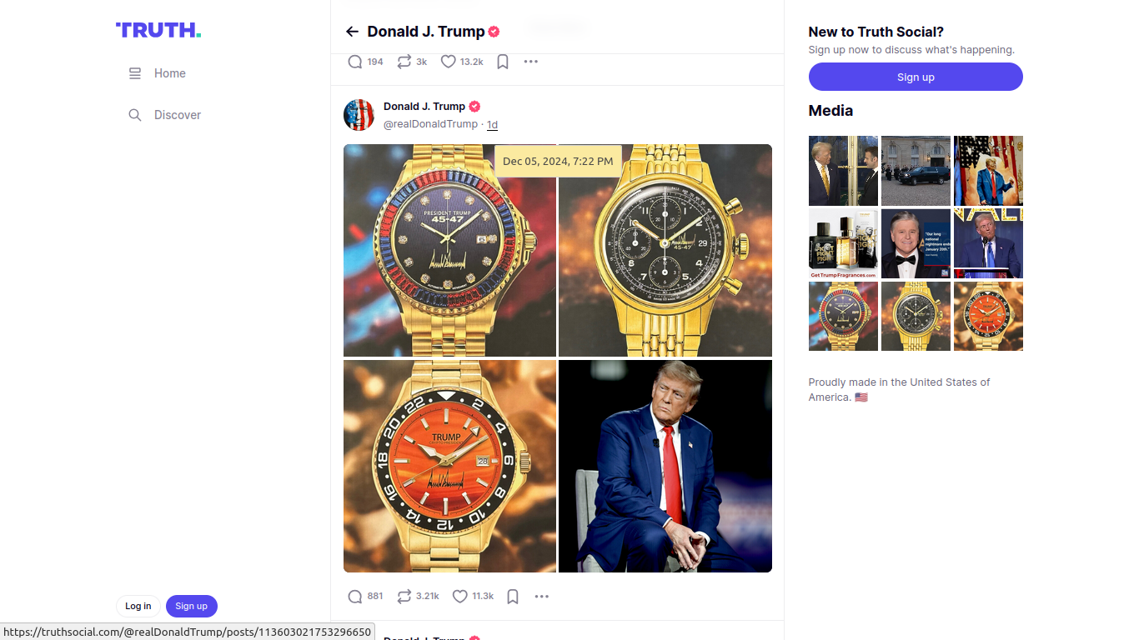This screenshot has height=640, width=1139.
Task: Open the Trump Fragrances thumbnail in Media
Action: pos(843,243)
